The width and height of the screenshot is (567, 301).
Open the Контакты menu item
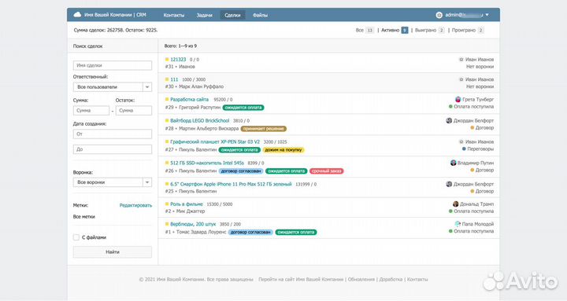(174, 15)
